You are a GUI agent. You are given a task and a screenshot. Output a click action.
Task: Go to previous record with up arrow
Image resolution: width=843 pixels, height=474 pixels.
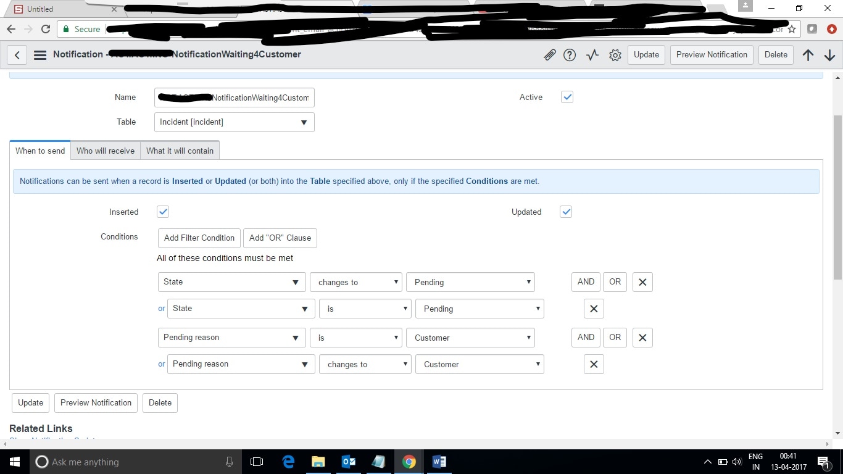click(808, 55)
